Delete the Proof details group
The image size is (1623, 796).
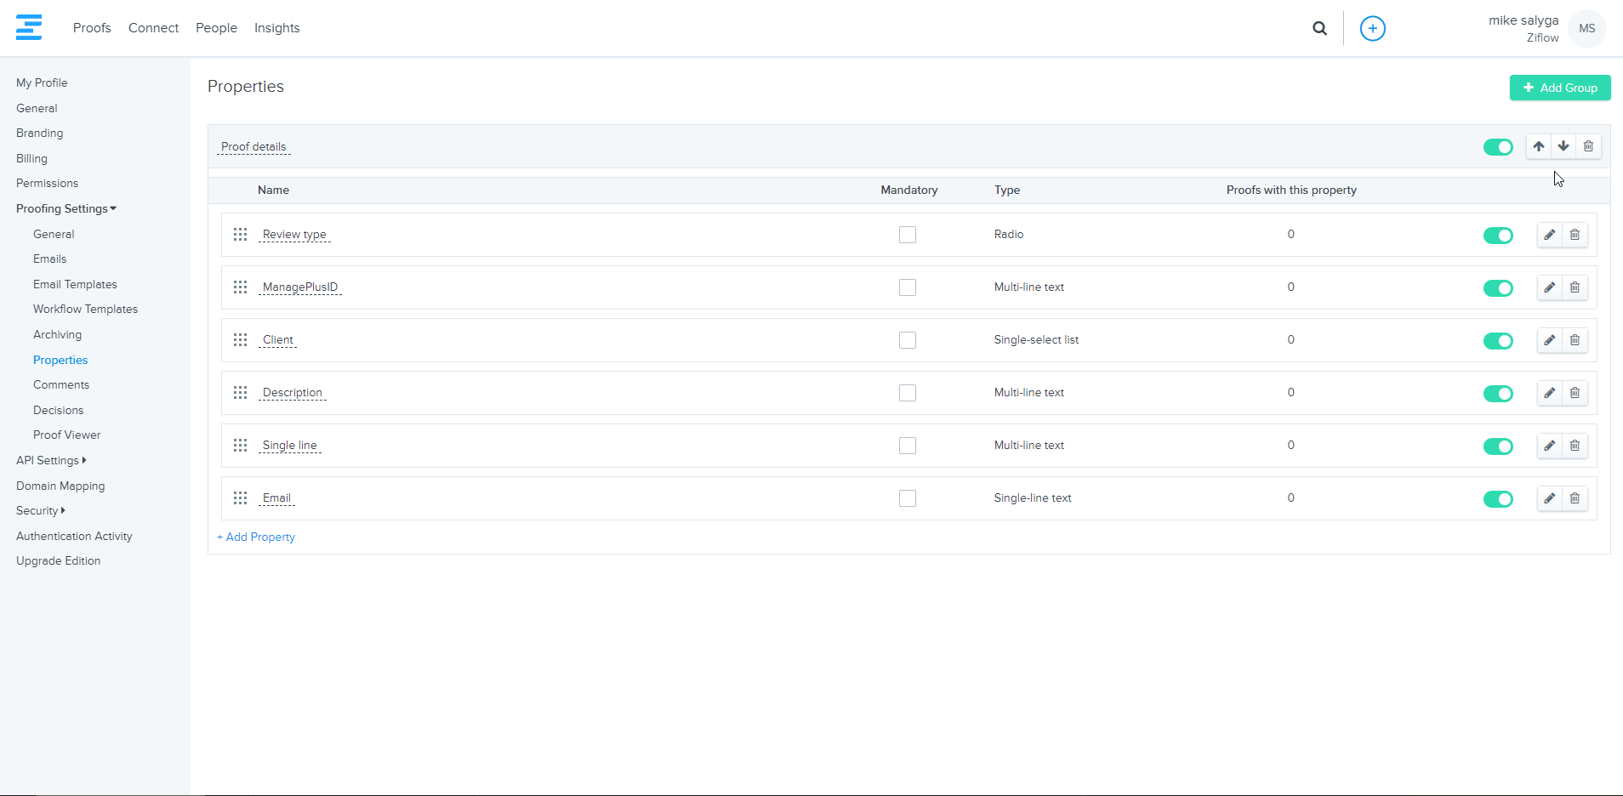(x=1588, y=146)
